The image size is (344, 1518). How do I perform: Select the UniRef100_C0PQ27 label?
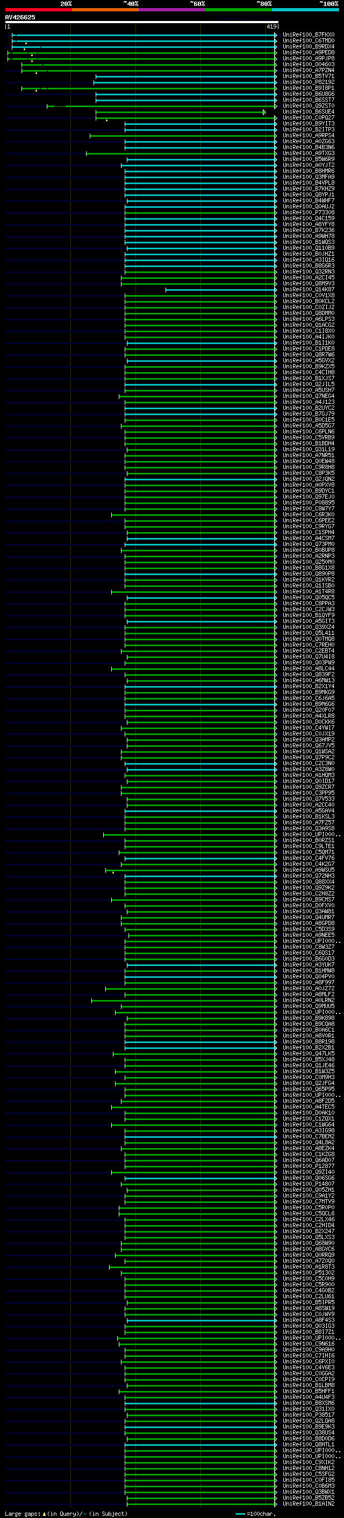tap(309, 118)
